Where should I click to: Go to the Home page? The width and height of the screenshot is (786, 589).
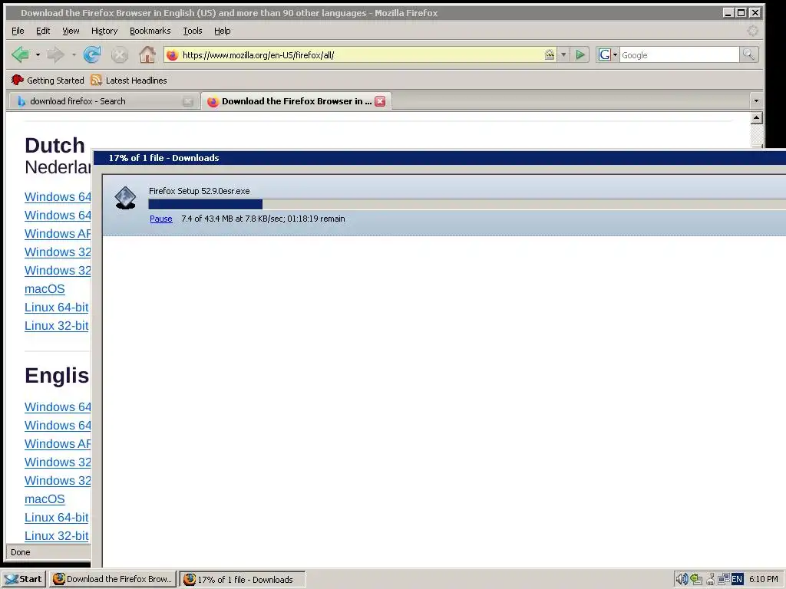coord(147,54)
